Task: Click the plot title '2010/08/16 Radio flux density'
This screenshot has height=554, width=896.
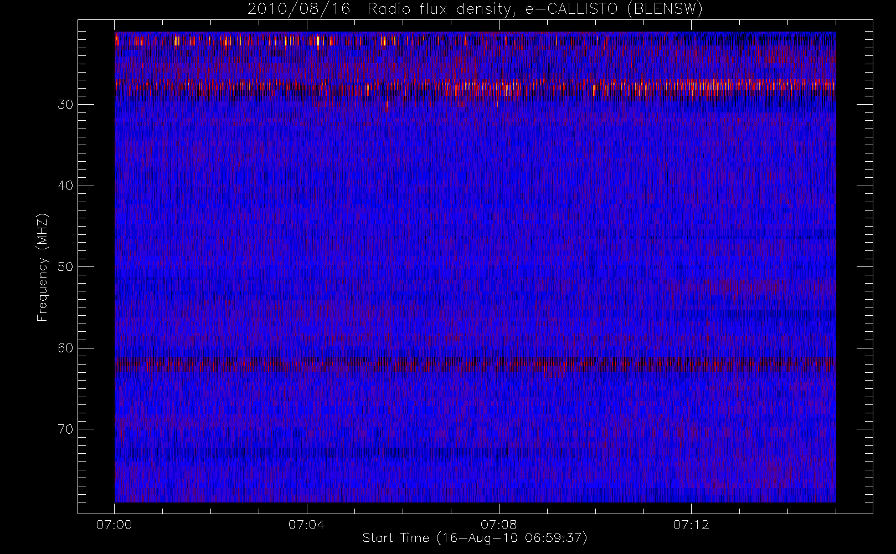Action: [x=475, y=9]
